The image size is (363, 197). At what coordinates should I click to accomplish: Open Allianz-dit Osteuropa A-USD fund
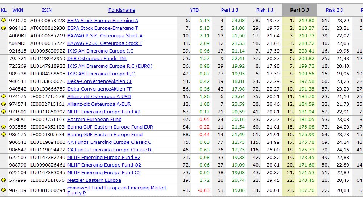(99, 97)
